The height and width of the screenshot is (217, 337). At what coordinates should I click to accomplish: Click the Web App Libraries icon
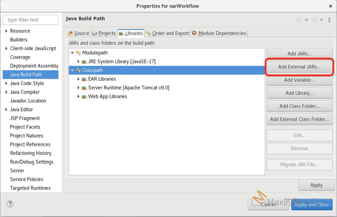pyautogui.click(x=85, y=96)
